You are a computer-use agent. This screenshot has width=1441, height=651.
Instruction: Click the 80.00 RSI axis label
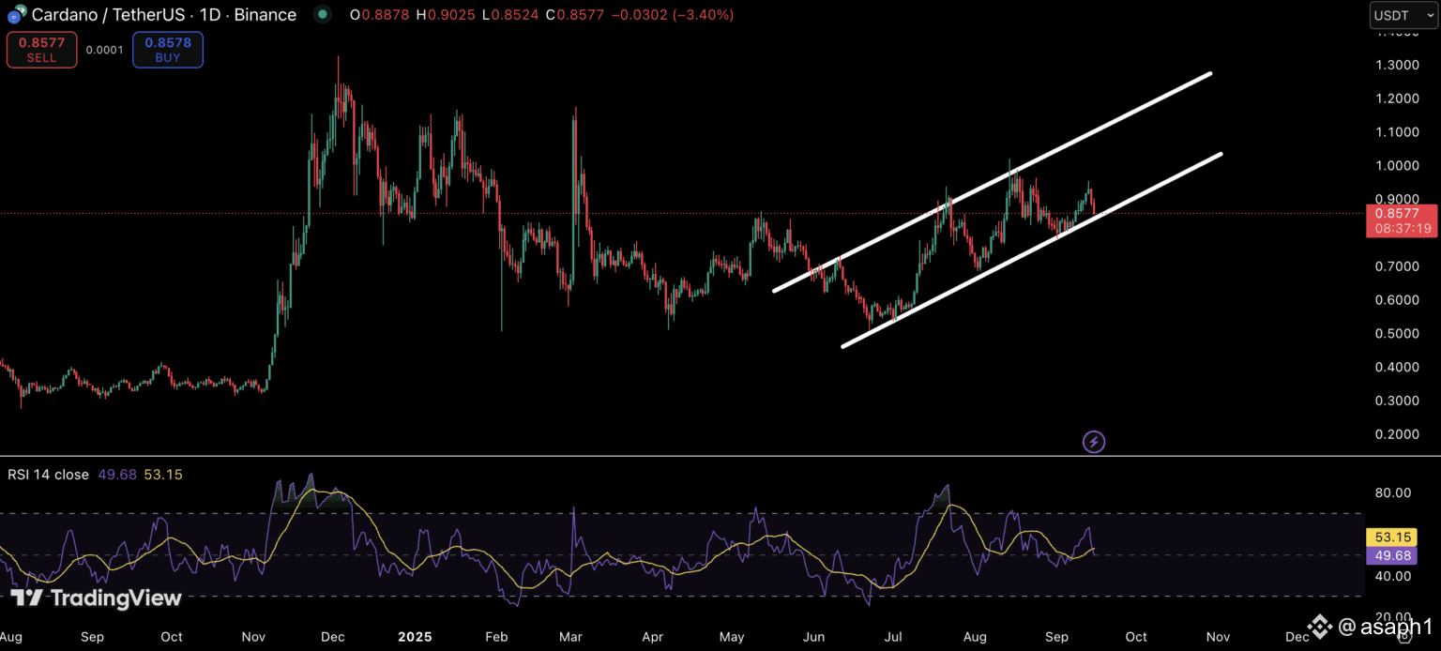1395,492
